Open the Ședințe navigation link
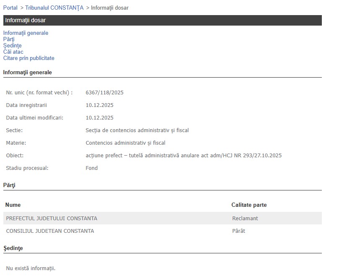The height and width of the screenshot is (276, 347). (12, 45)
